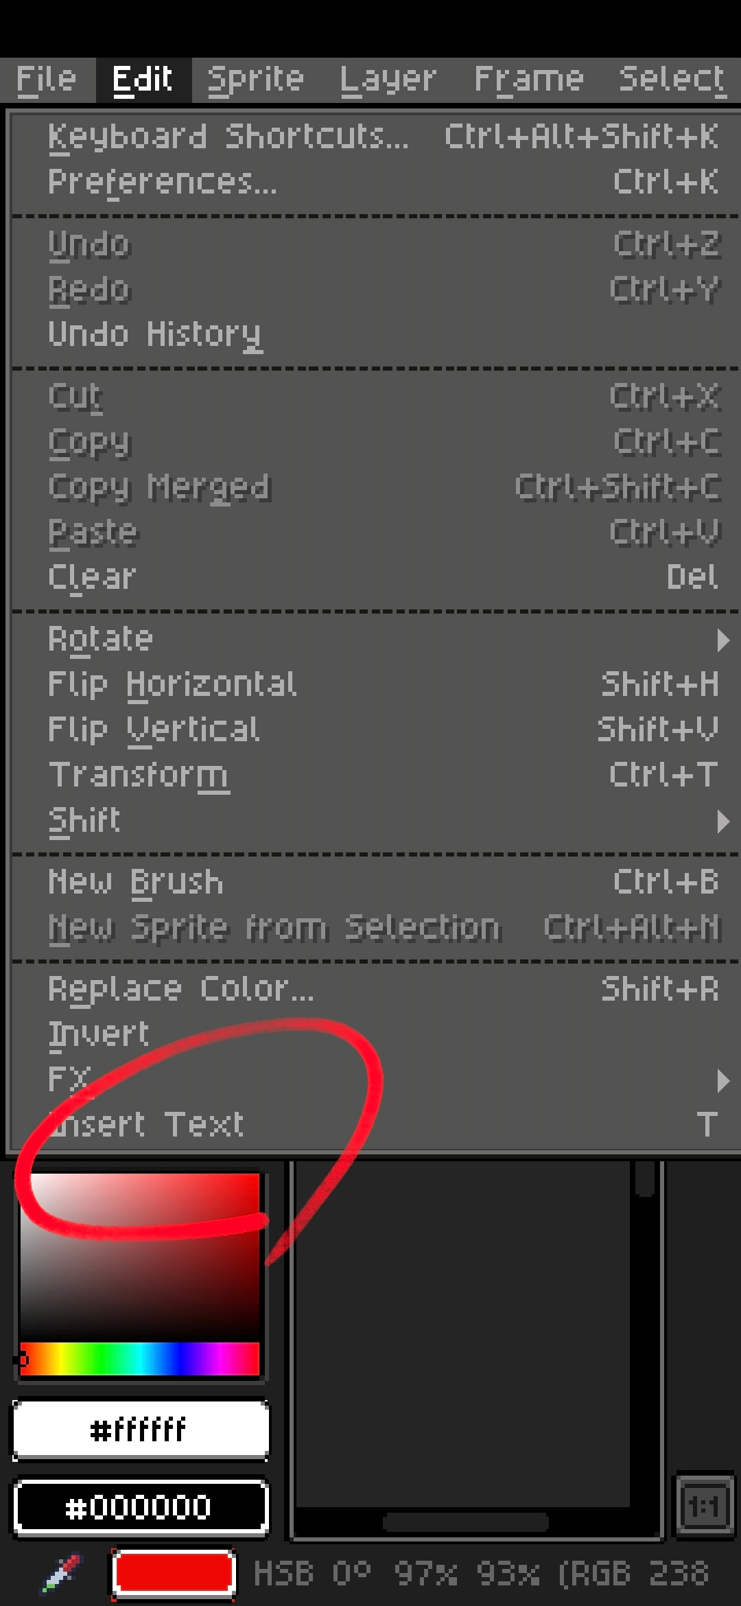This screenshot has width=741, height=1606.
Task: Select Invert from Edit menu
Action: (x=99, y=1034)
